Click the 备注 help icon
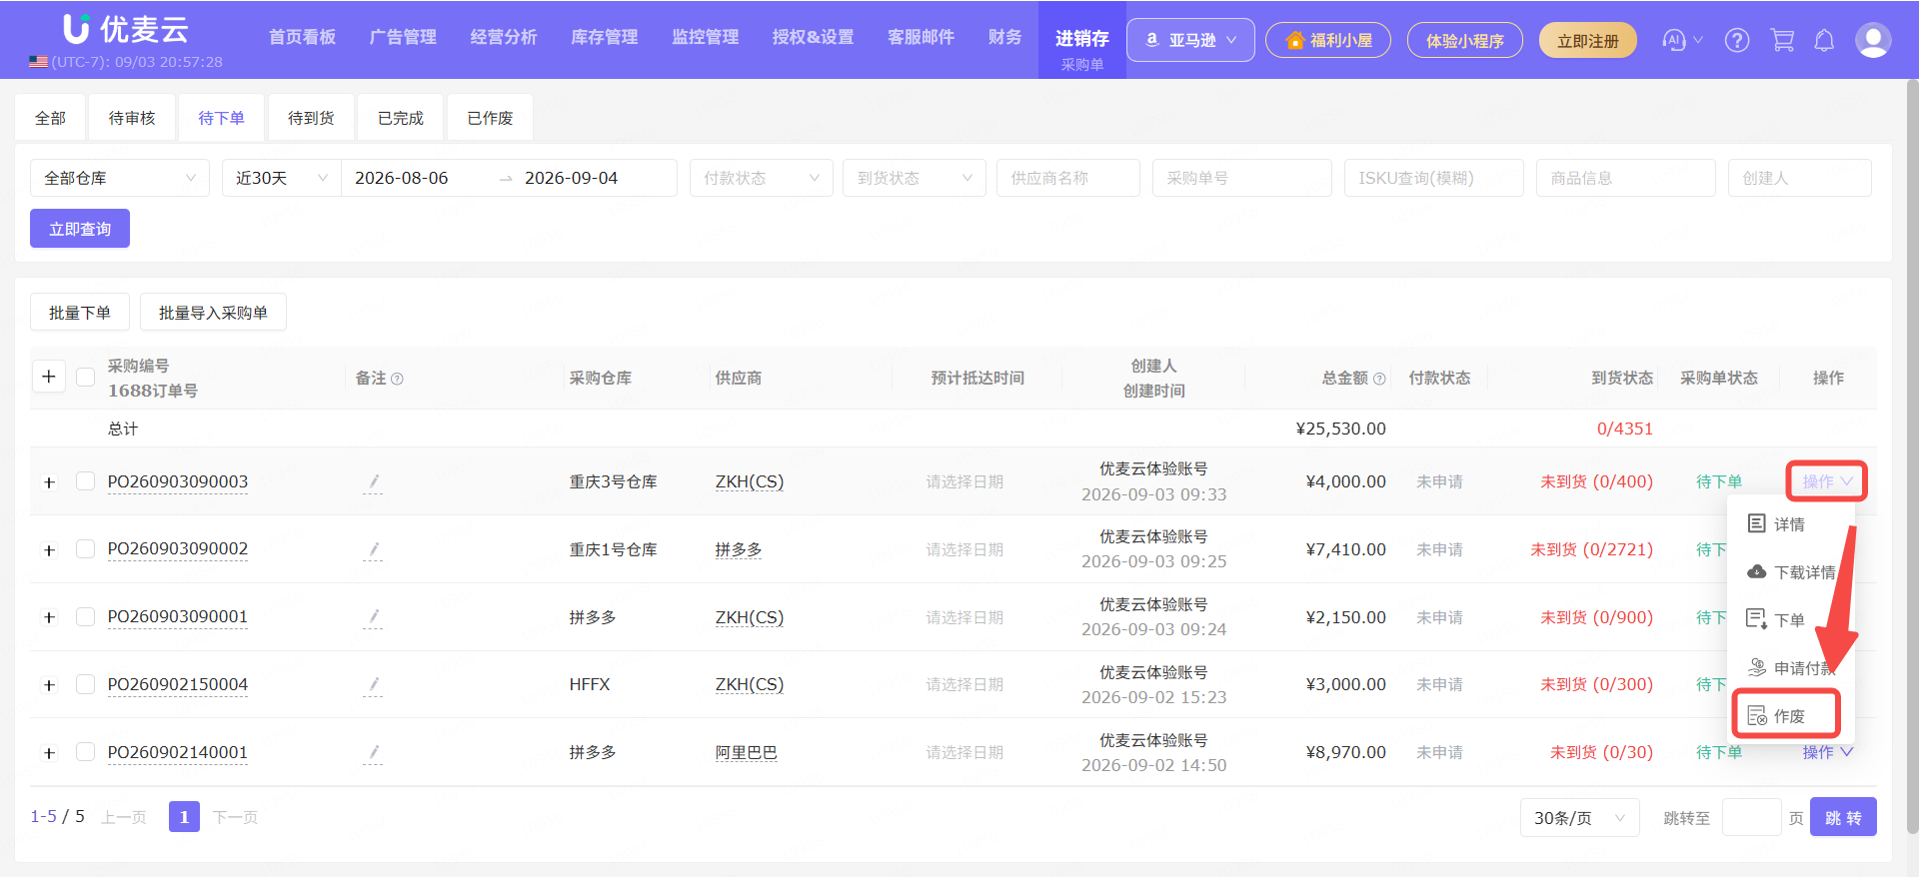Viewport: 1919px width, 877px height. click(397, 379)
